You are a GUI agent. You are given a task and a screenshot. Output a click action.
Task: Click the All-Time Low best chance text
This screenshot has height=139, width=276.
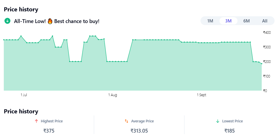(x=57, y=21)
